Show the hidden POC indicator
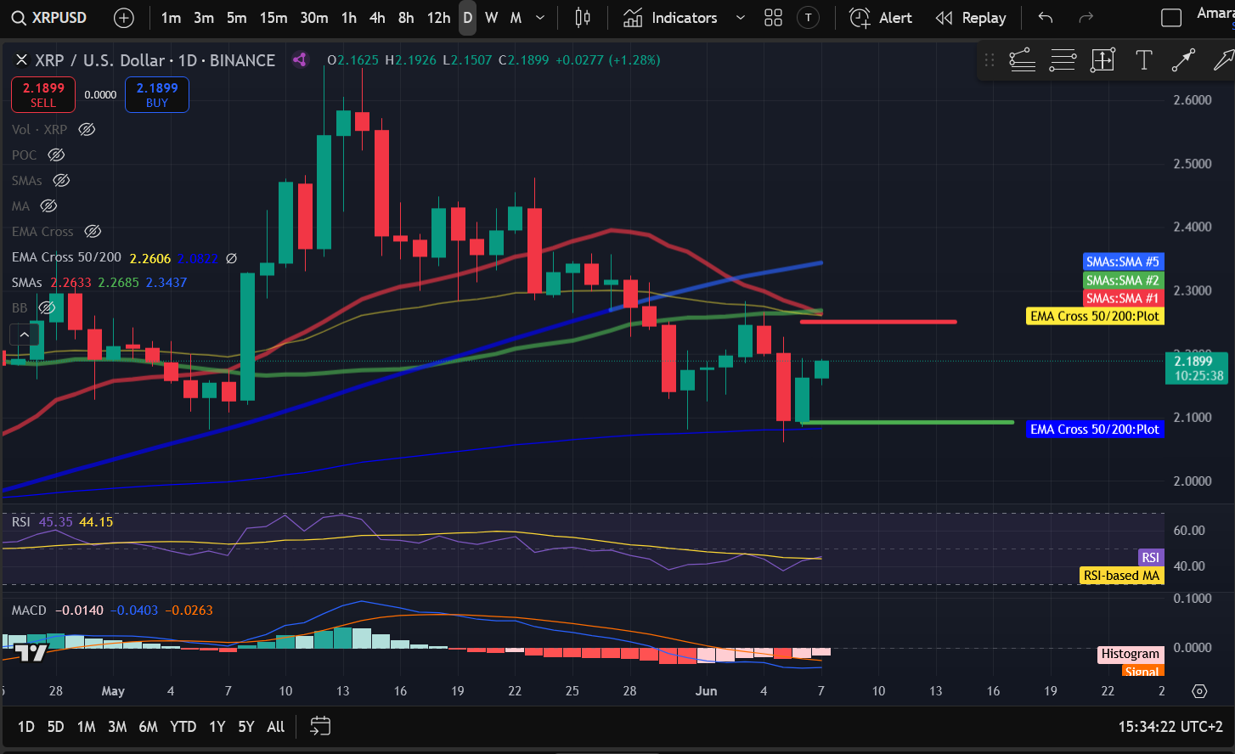The width and height of the screenshot is (1235, 754). click(56, 155)
